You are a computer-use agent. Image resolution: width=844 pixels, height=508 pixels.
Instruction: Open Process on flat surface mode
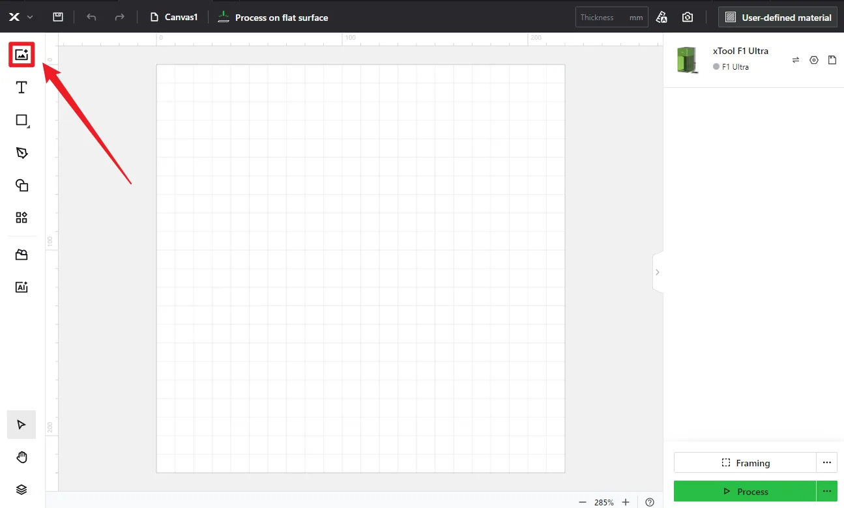(x=273, y=17)
